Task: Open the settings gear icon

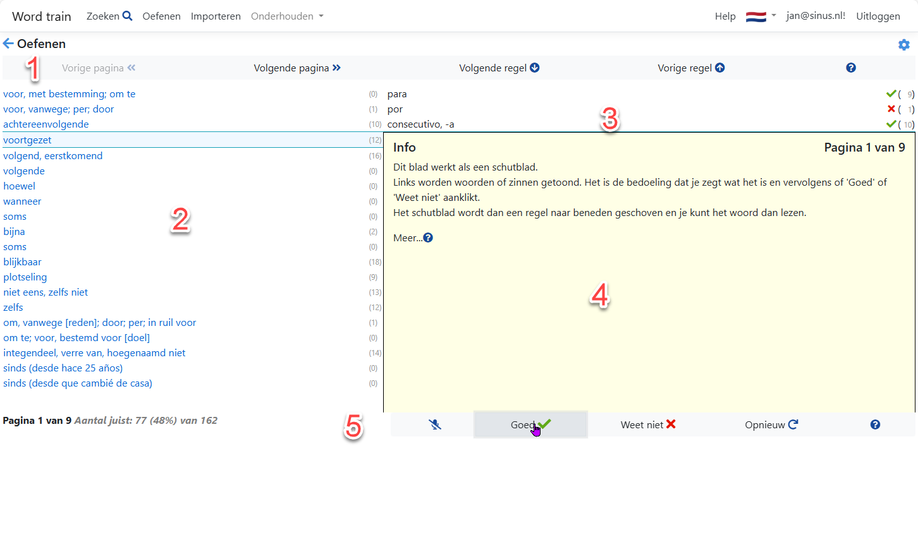Action: [x=903, y=45]
